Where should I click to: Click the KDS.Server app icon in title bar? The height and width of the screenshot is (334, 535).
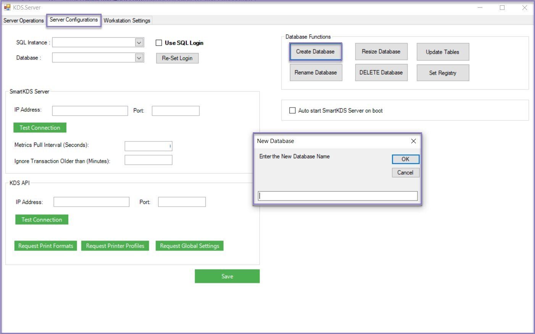pyautogui.click(x=7, y=7)
